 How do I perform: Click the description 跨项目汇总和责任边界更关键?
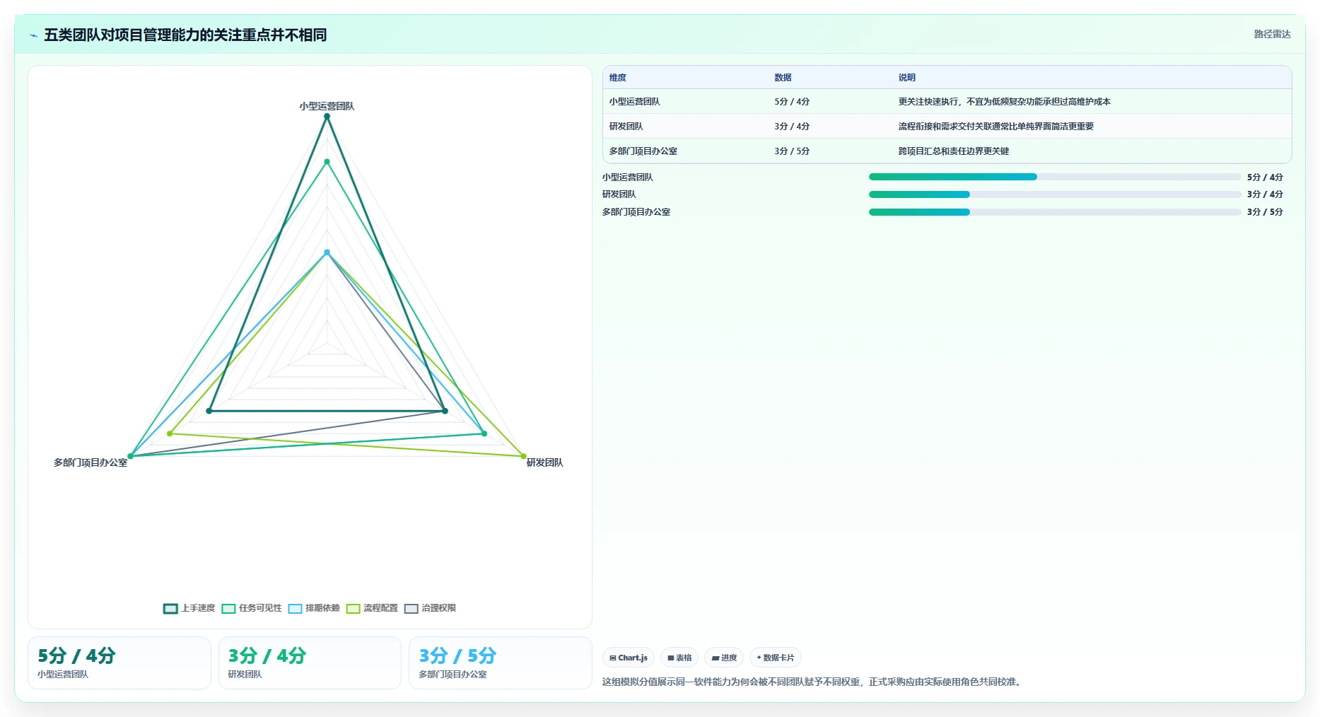pyautogui.click(x=953, y=151)
